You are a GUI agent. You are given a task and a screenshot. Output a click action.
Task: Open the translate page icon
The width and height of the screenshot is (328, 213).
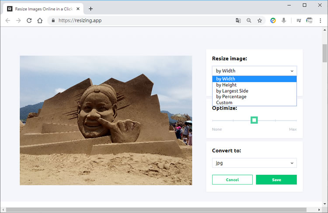click(238, 20)
